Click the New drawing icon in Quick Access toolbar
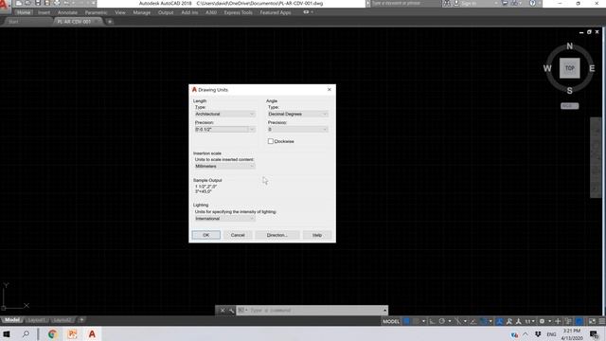Image resolution: width=606 pixels, height=341 pixels. point(19,3)
